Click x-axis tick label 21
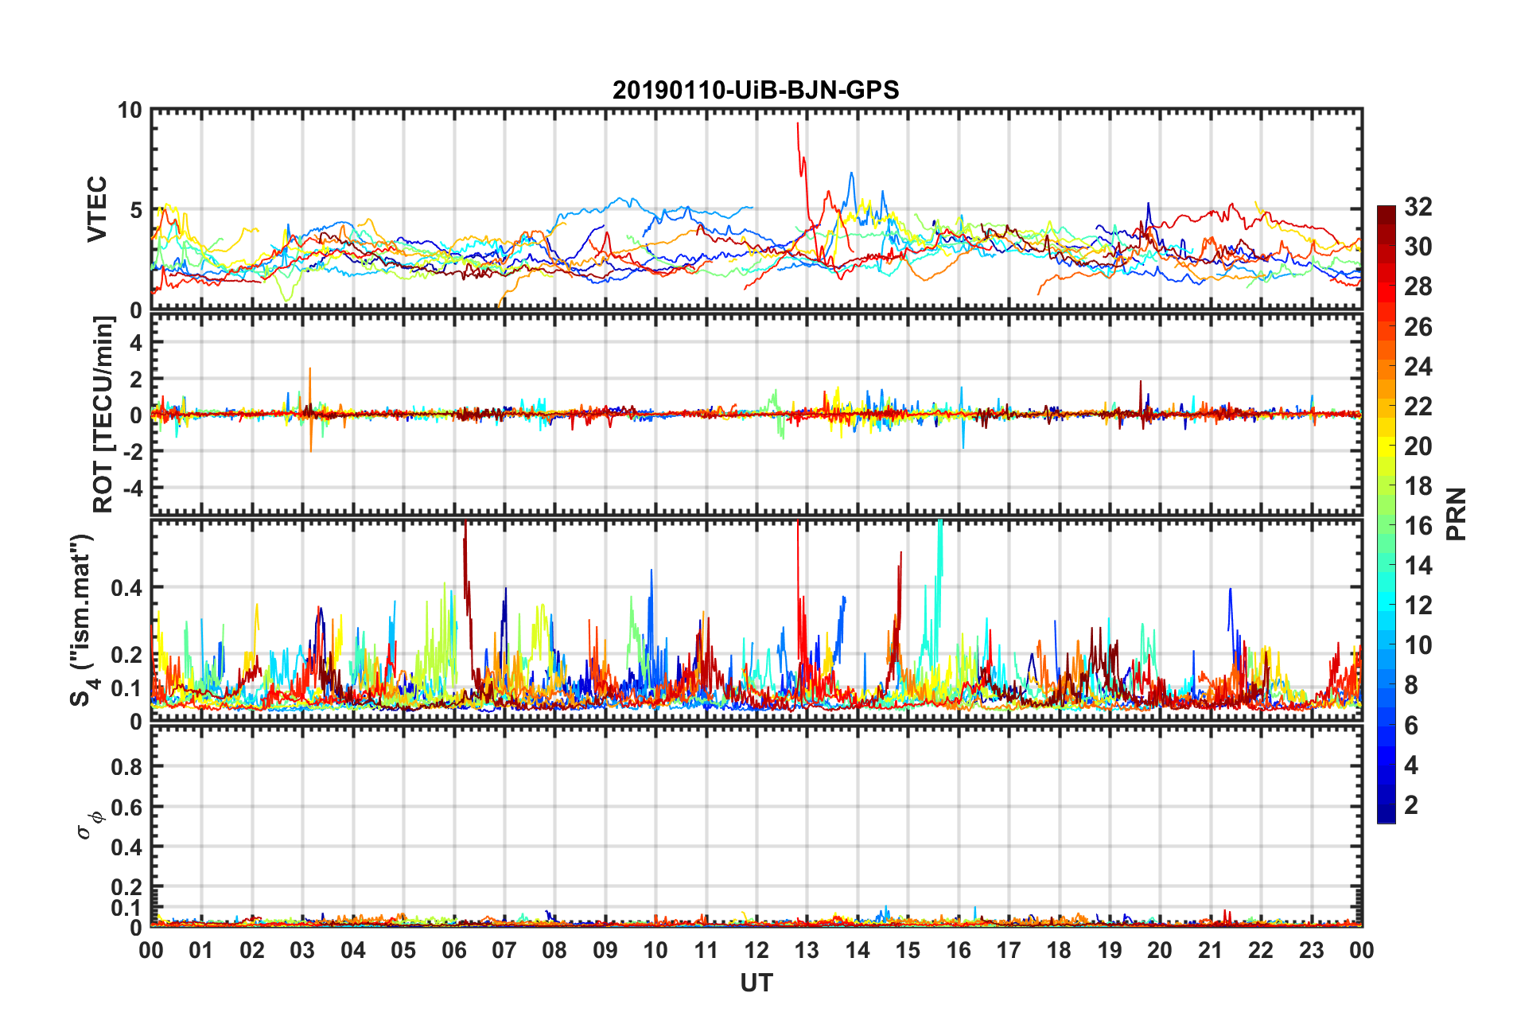 click(x=1210, y=950)
